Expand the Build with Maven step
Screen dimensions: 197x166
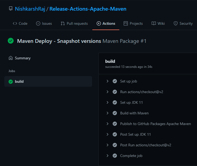tap(107, 113)
